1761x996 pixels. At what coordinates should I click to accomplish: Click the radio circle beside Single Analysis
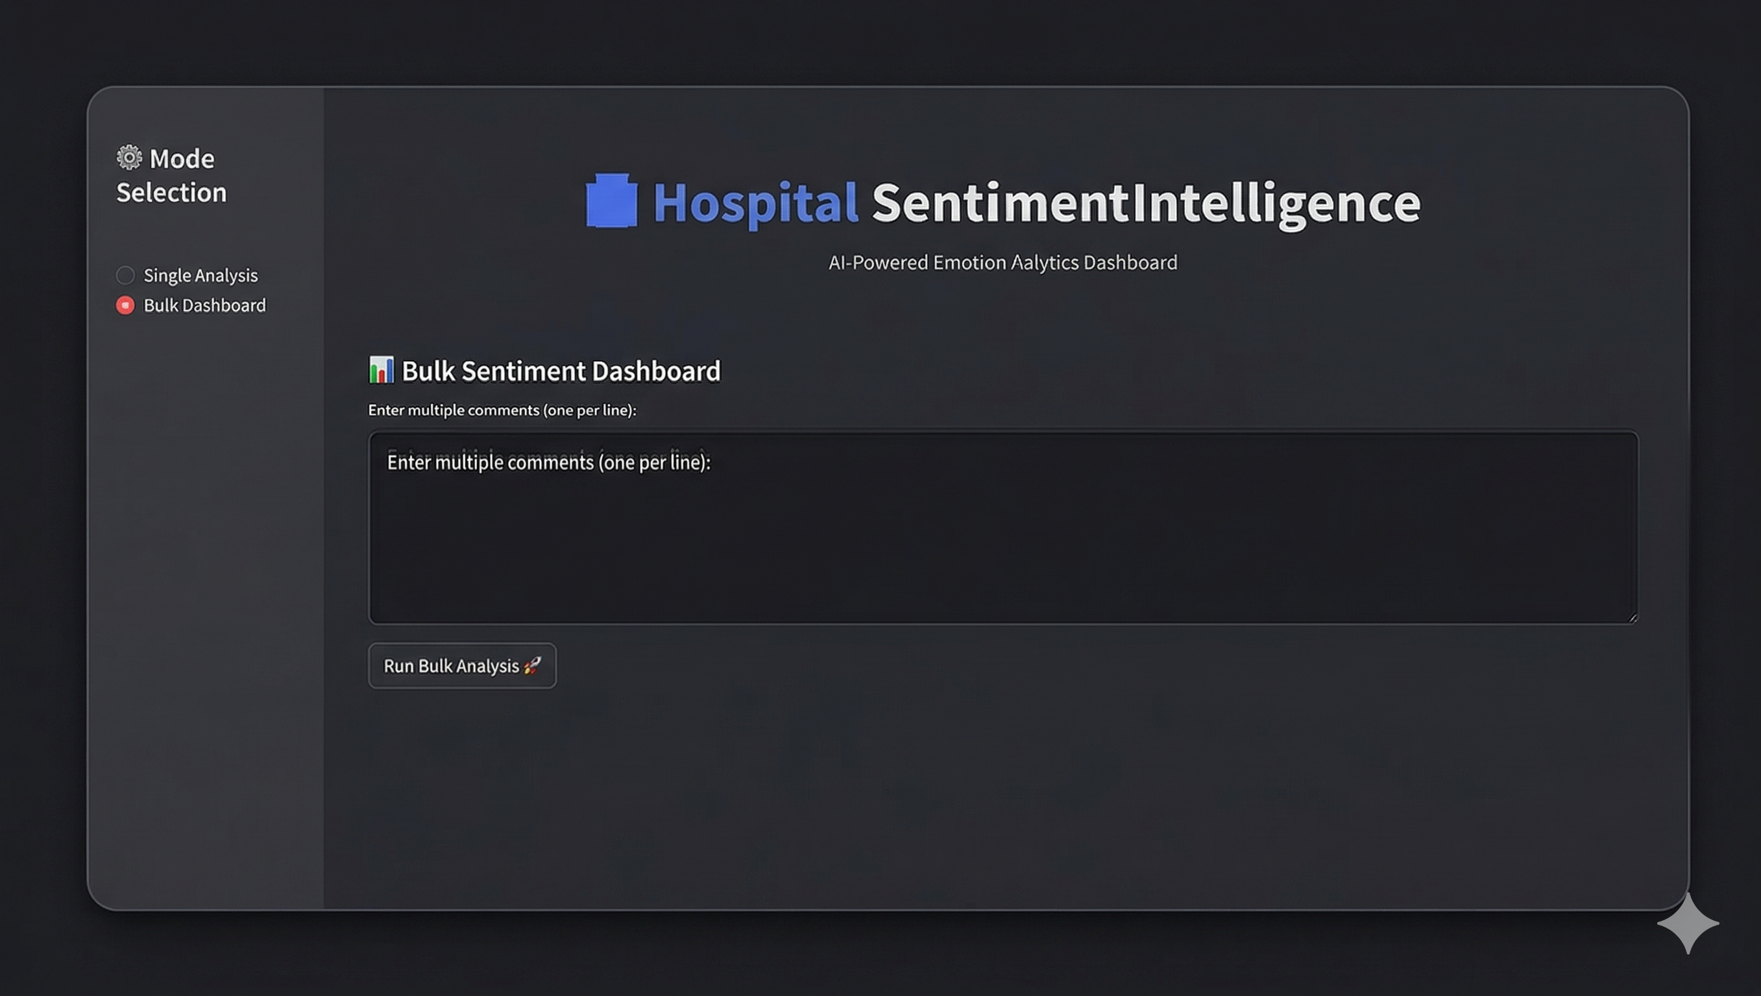tap(125, 275)
